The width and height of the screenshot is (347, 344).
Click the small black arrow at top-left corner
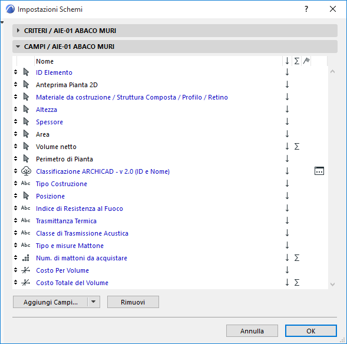[x=2, y=22]
